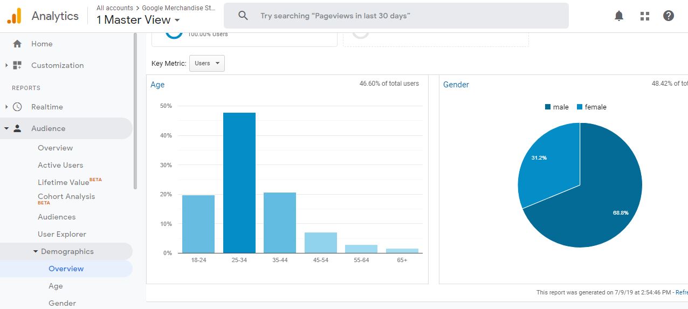Click the Audience person icon
This screenshot has width=688, height=309.
17,128
